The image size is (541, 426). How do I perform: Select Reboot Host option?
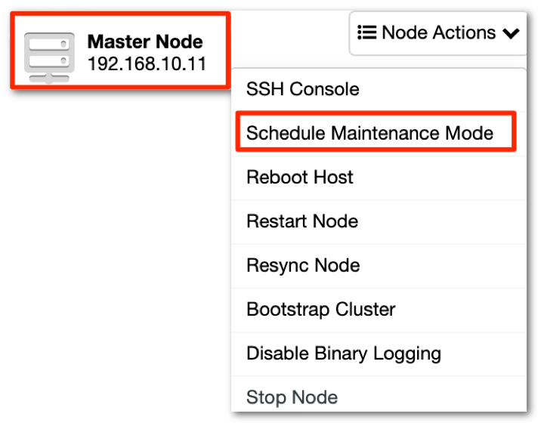click(x=379, y=177)
